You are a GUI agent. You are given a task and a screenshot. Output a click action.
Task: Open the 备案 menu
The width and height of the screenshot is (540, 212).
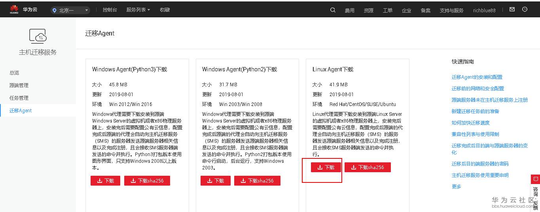tap(426, 10)
